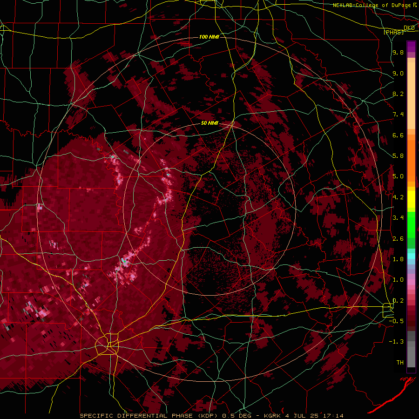Click the -1.3 color scale value
The height and width of the screenshot is (419, 419).
coord(396,342)
